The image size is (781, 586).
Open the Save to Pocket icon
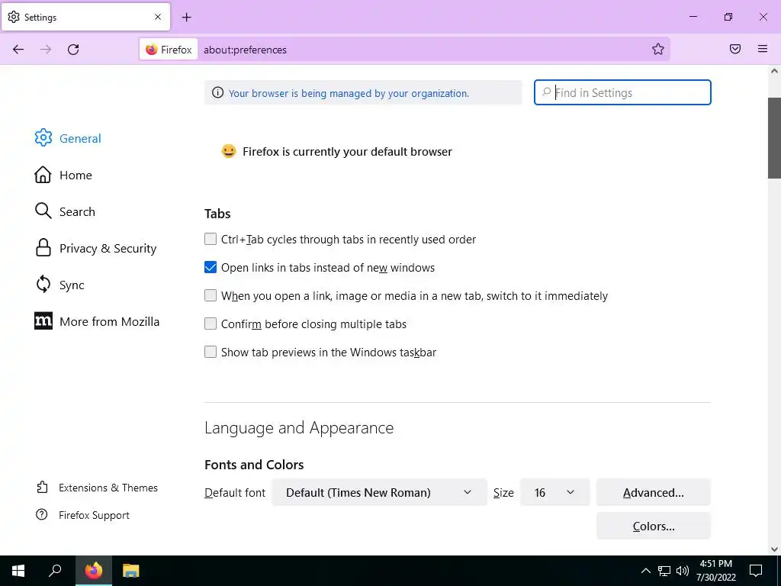click(735, 49)
